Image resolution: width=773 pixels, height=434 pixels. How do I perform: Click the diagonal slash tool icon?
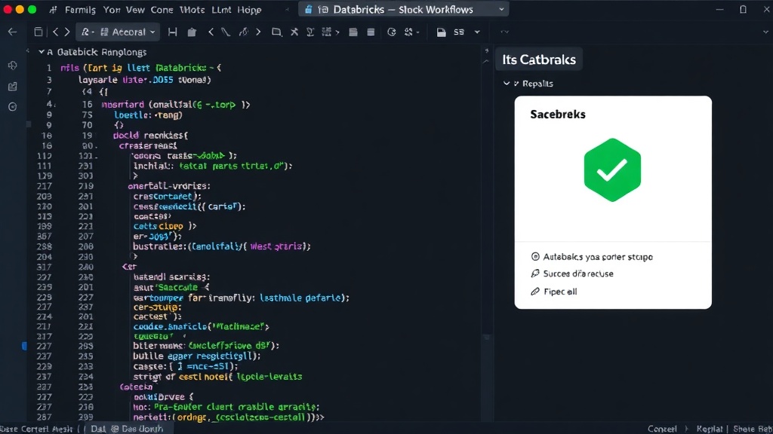pyautogui.click(x=226, y=32)
